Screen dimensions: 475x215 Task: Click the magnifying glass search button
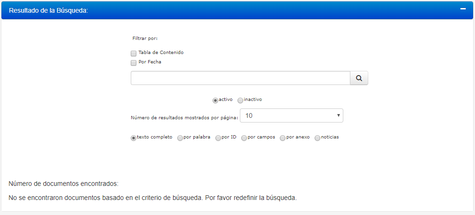359,78
